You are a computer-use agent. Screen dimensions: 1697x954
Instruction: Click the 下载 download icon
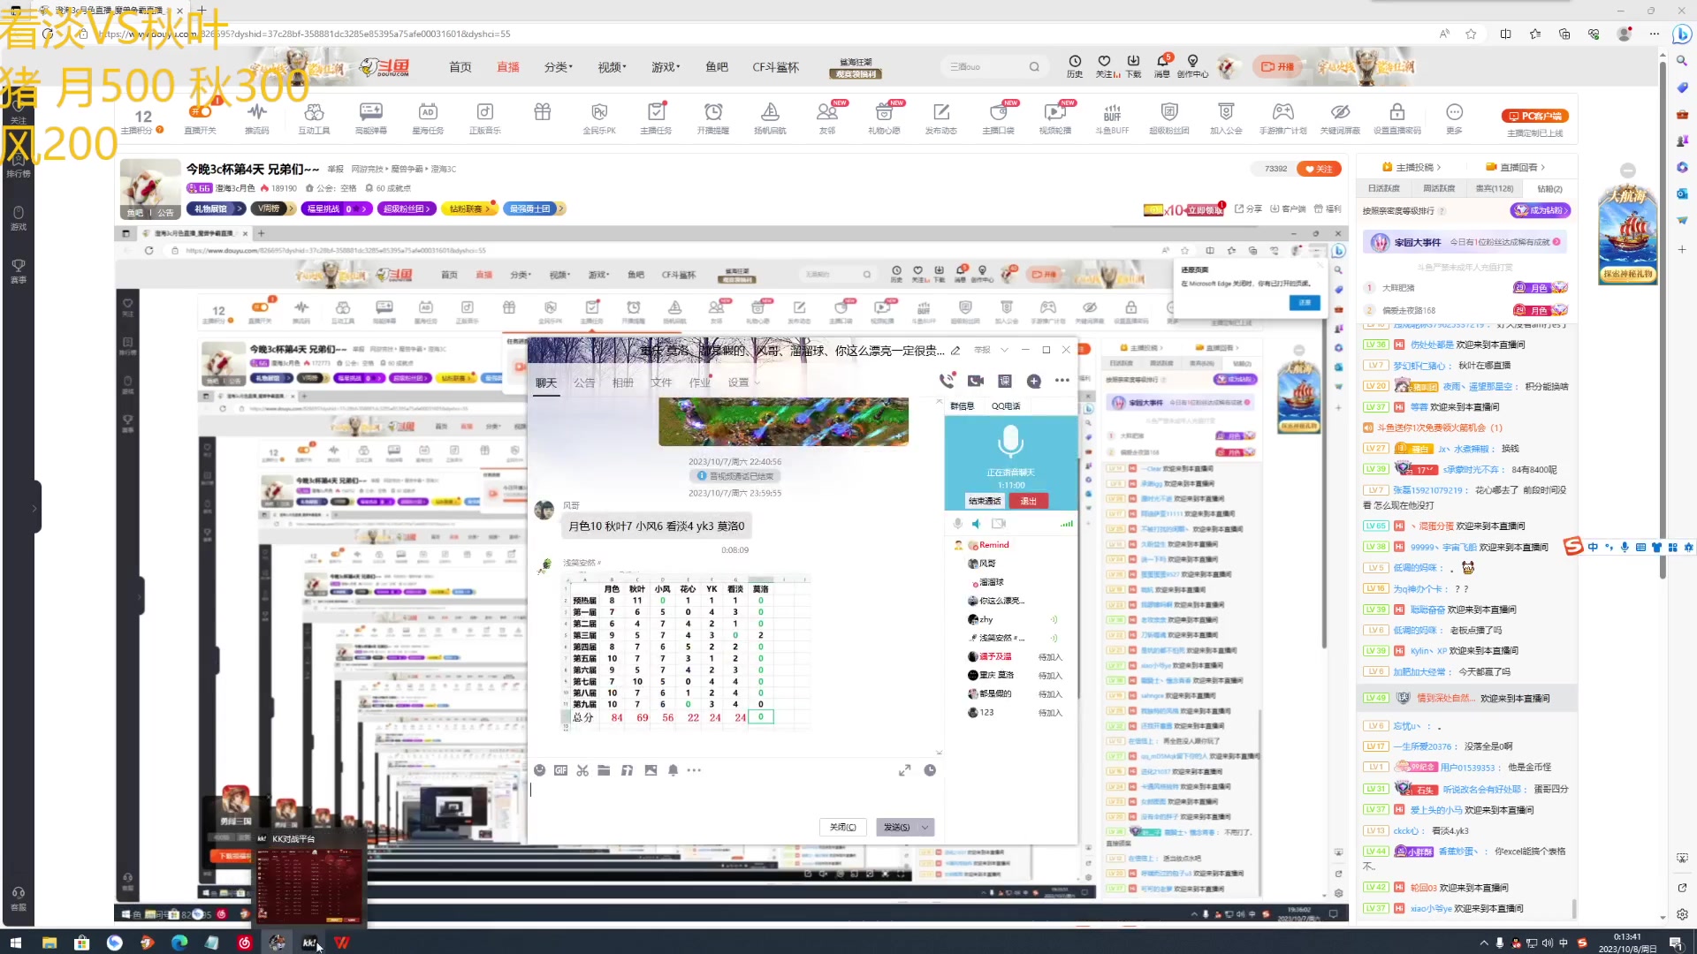click(x=1133, y=66)
